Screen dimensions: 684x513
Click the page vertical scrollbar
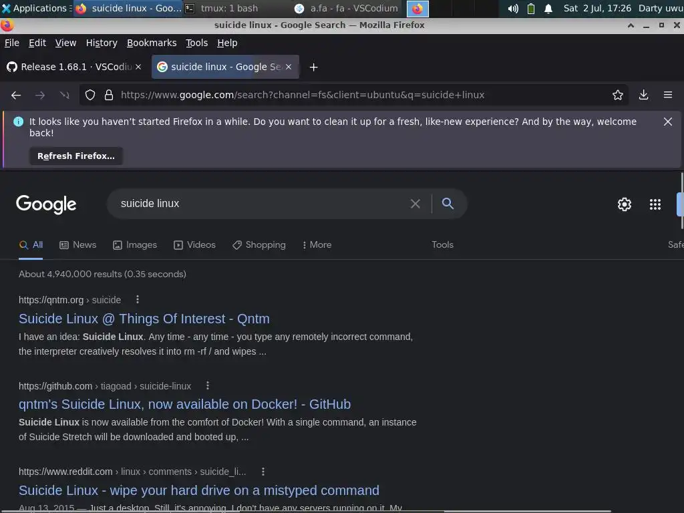pyautogui.click(x=682, y=200)
